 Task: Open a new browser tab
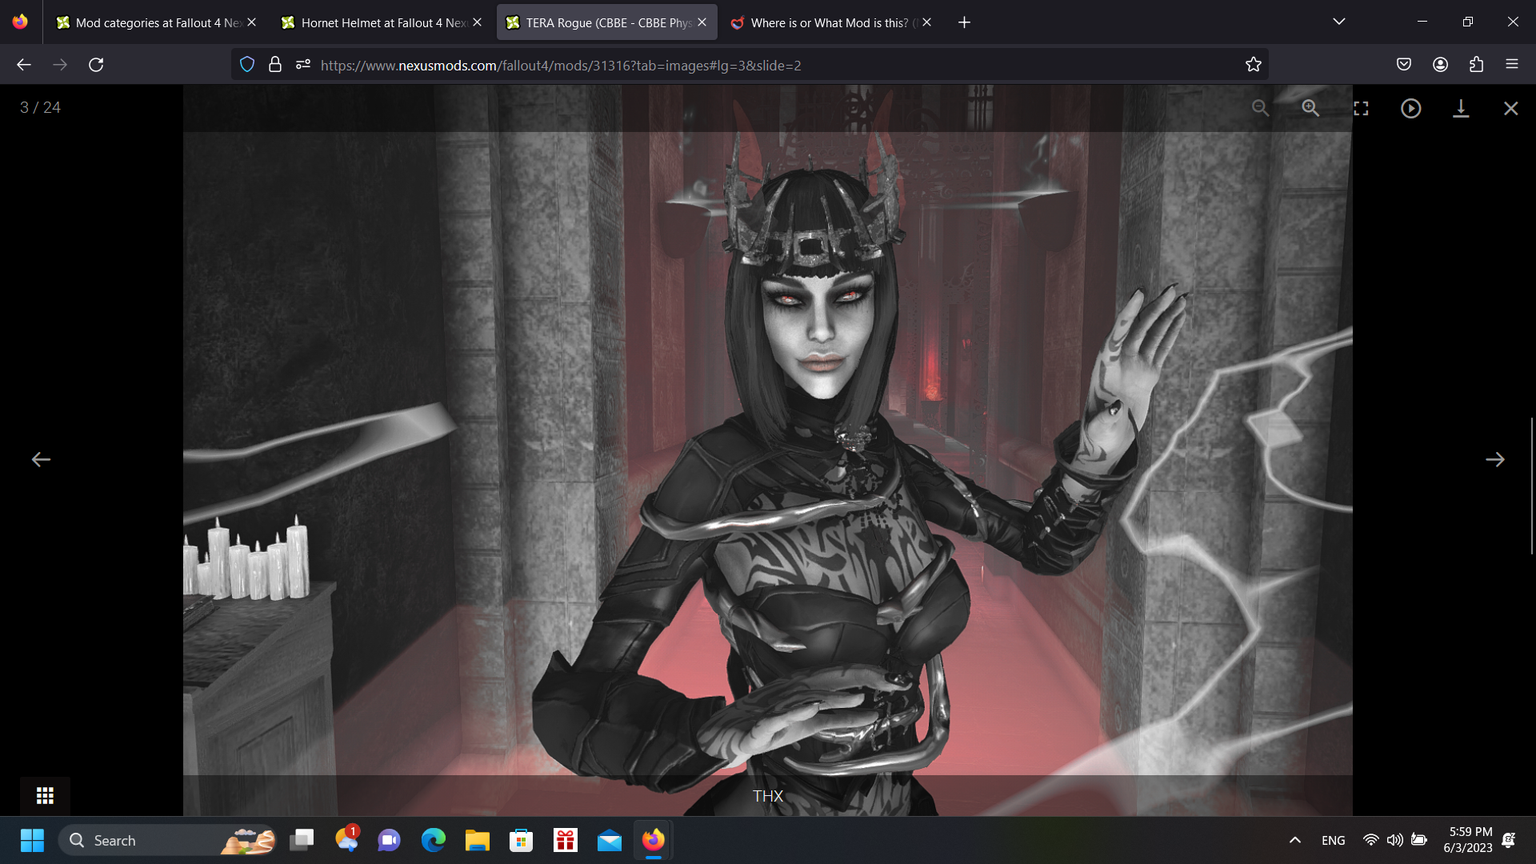pyautogui.click(x=964, y=22)
